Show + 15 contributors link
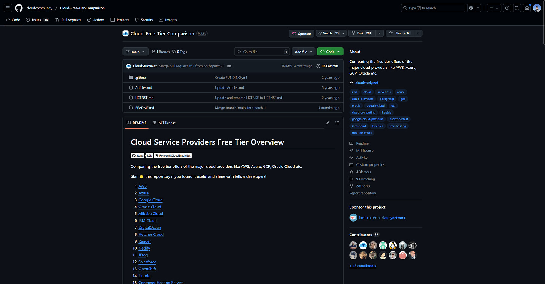 [x=363, y=266]
